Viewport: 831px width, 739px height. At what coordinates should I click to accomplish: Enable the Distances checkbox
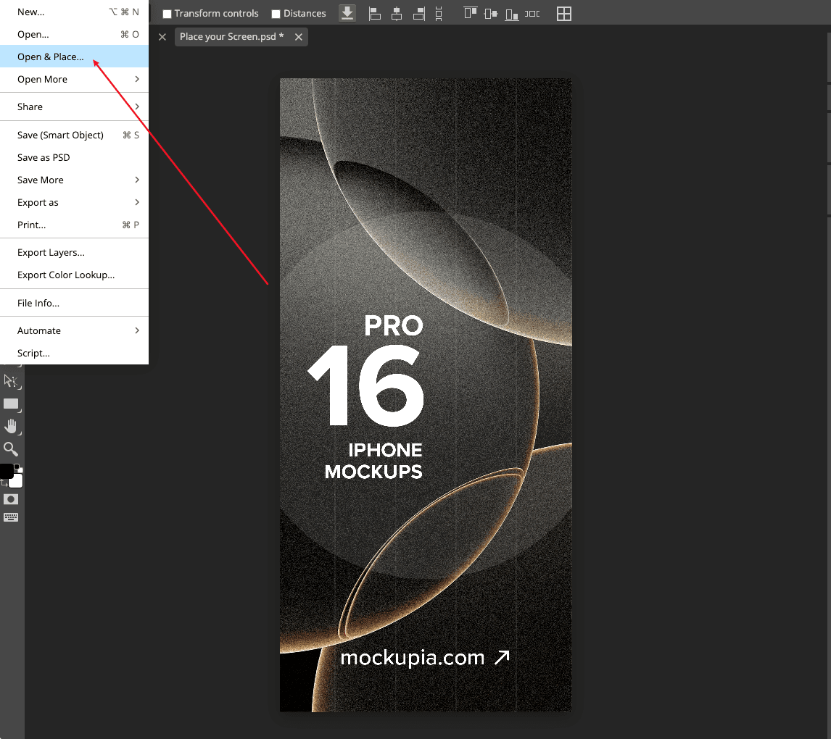coord(276,14)
